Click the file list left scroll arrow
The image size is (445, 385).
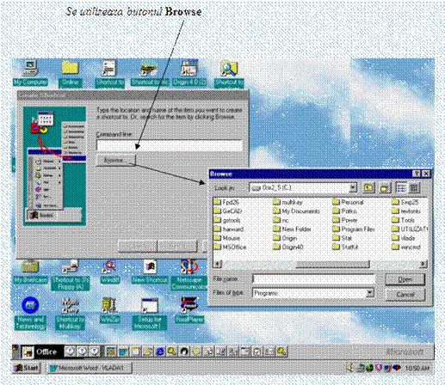tap(218, 264)
